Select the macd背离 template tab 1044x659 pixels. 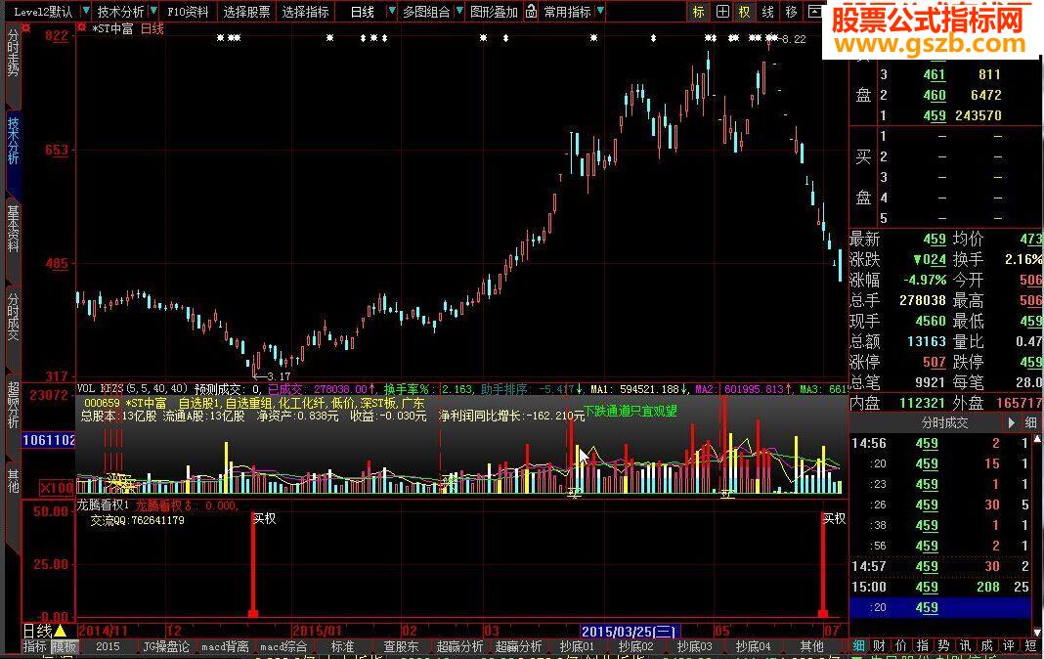point(225,646)
